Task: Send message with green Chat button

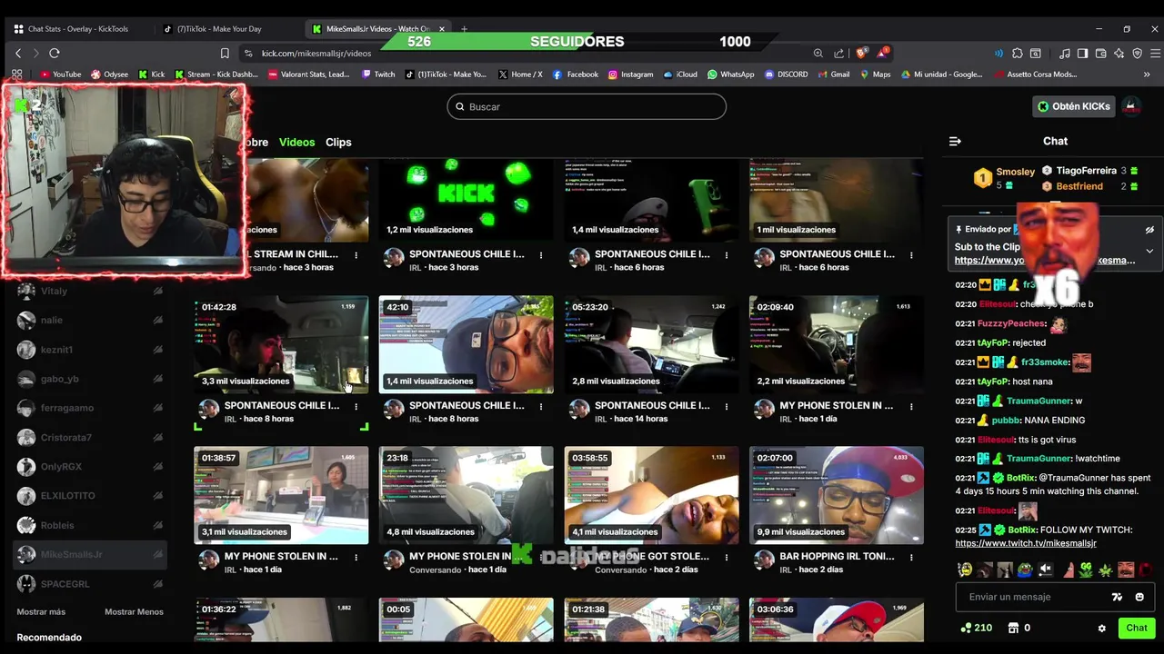Action: (1137, 628)
